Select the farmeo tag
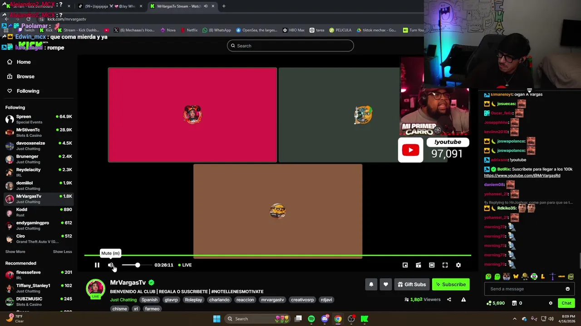 pos(152,309)
